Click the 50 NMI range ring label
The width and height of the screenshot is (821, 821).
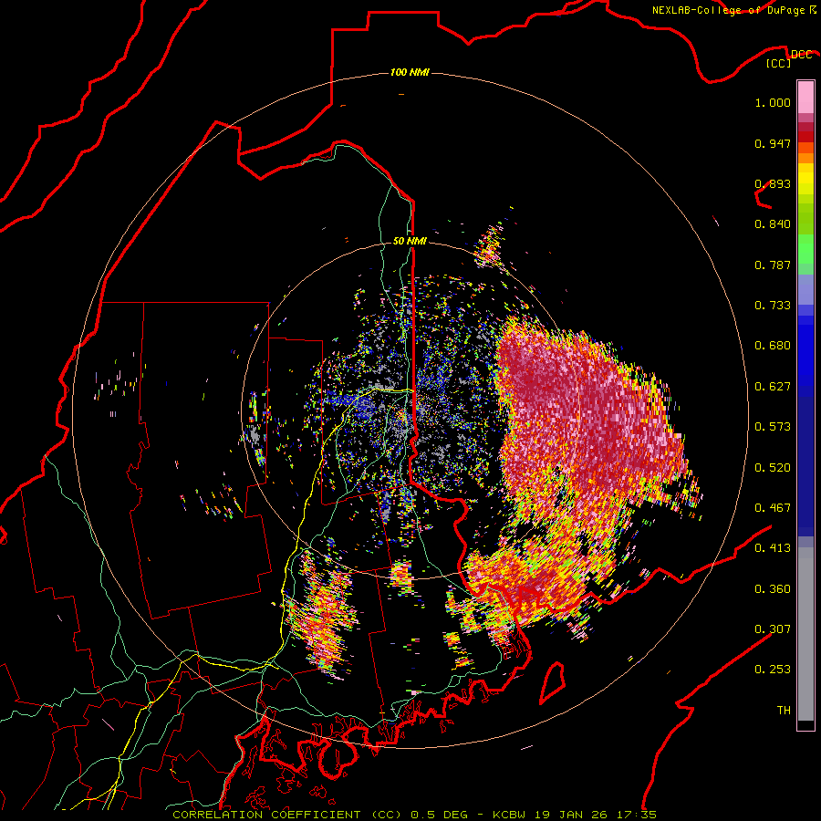[410, 241]
